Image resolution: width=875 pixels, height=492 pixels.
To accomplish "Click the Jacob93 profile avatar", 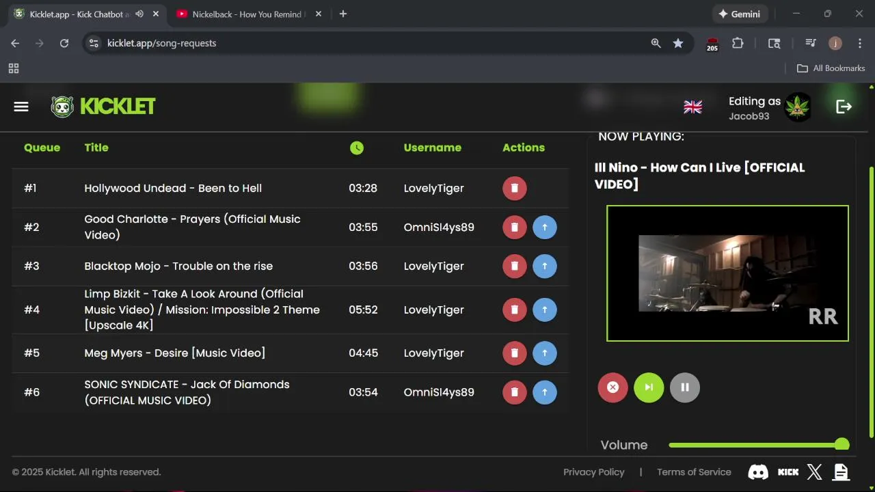I will (798, 107).
